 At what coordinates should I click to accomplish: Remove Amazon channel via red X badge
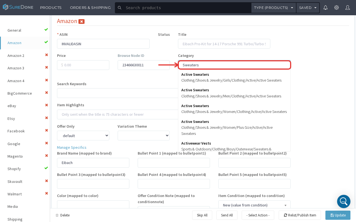pos(81,21)
